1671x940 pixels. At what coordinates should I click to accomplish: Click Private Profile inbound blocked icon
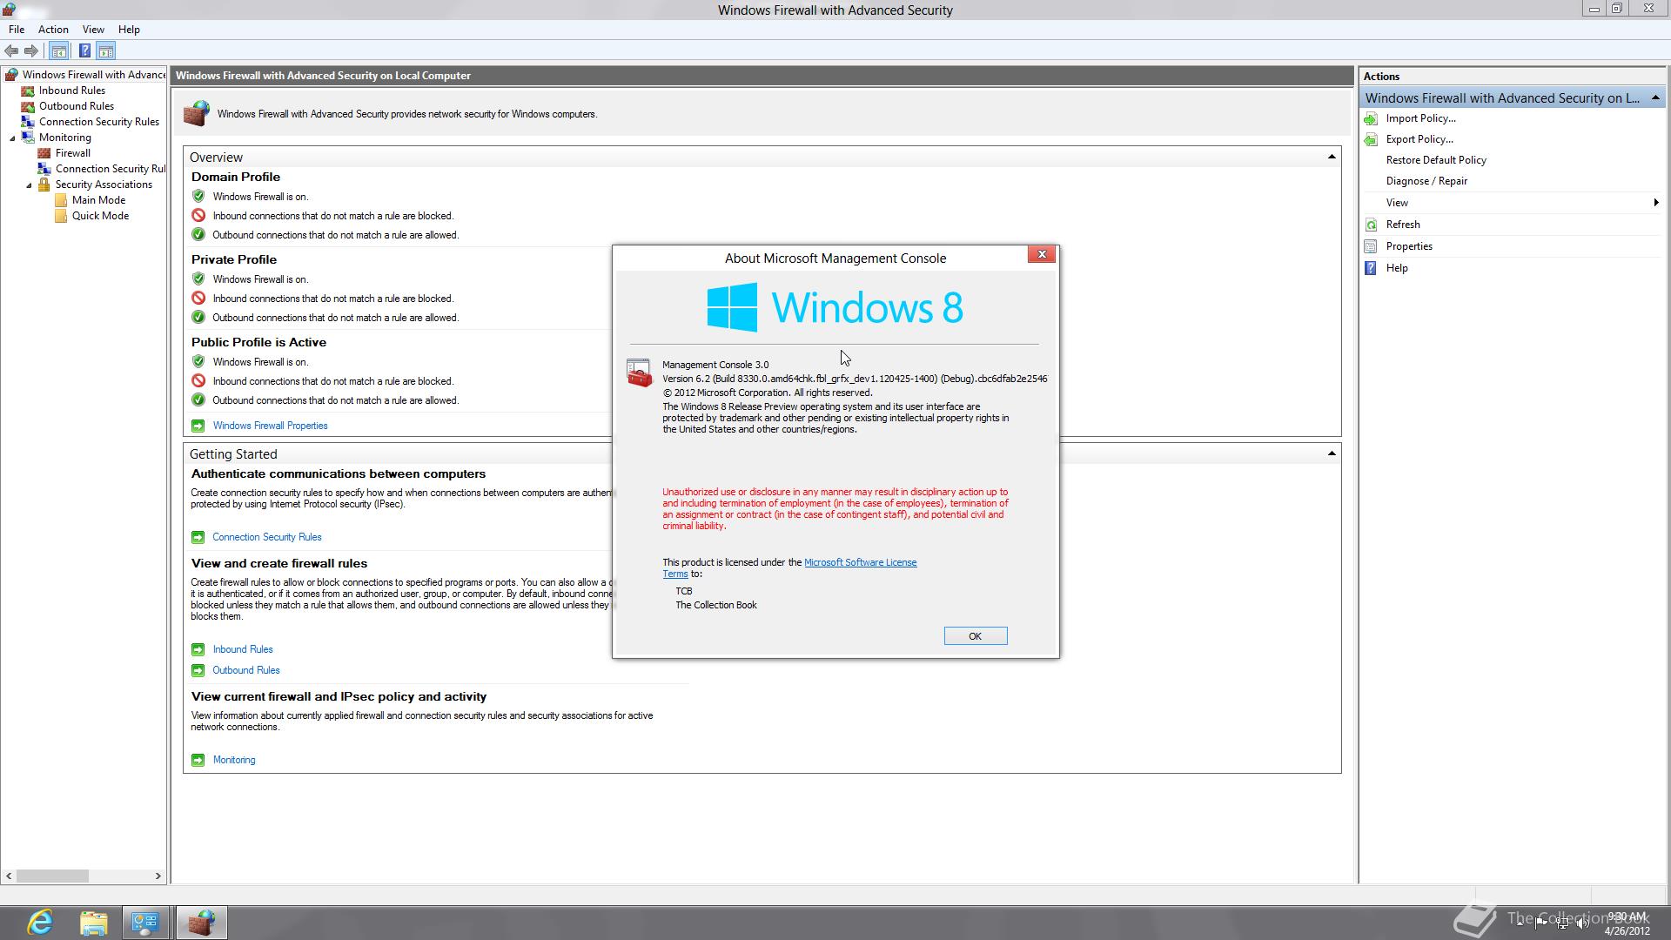coord(198,298)
